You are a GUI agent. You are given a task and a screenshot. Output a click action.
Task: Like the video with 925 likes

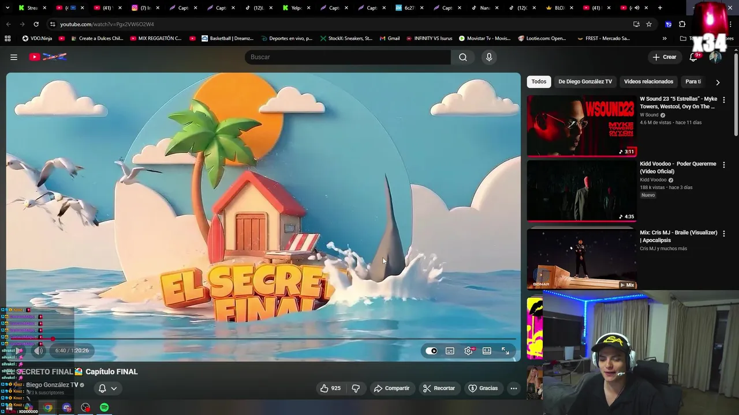pos(330,388)
